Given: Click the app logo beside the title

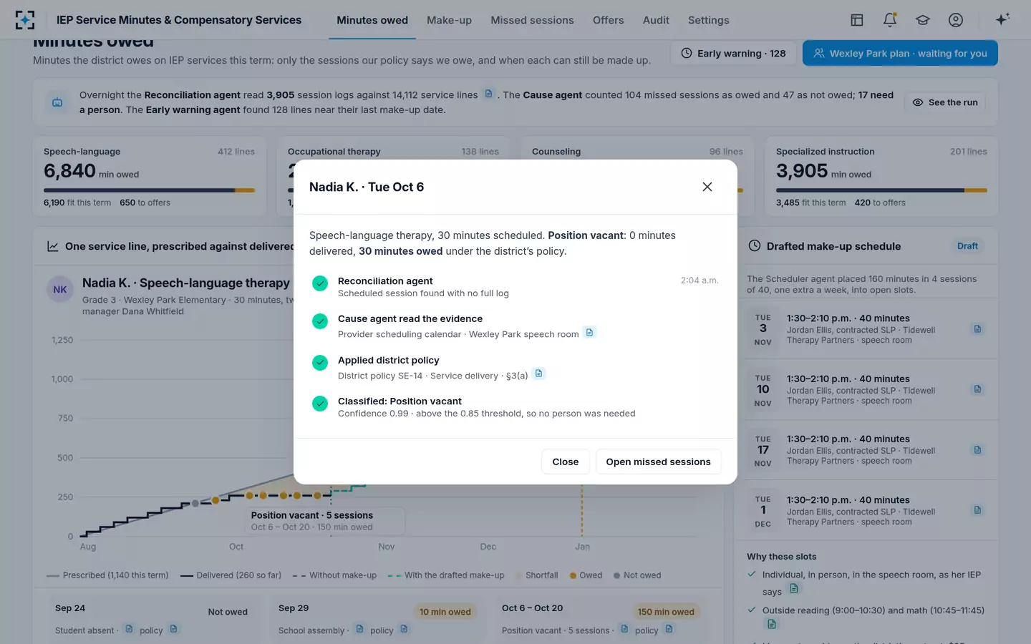Looking at the screenshot, I should tap(25, 20).
